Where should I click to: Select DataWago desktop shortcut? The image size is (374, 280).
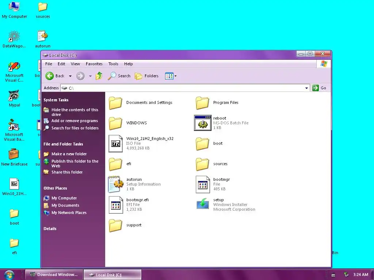(x=14, y=39)
